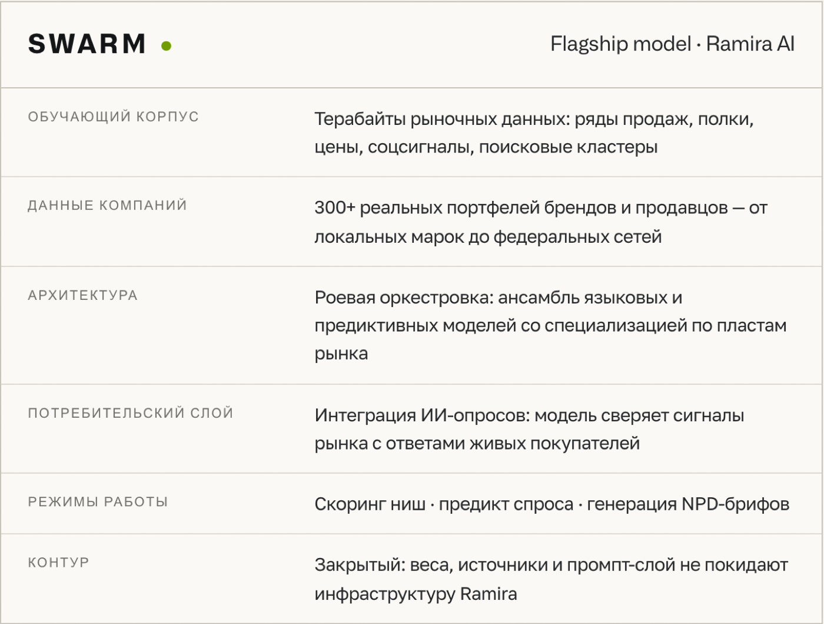
Task: Select text 'Терабайты рыночных данных: ряды продаж, полки,'
Action: pyautogui.click(x=534, y=119)
